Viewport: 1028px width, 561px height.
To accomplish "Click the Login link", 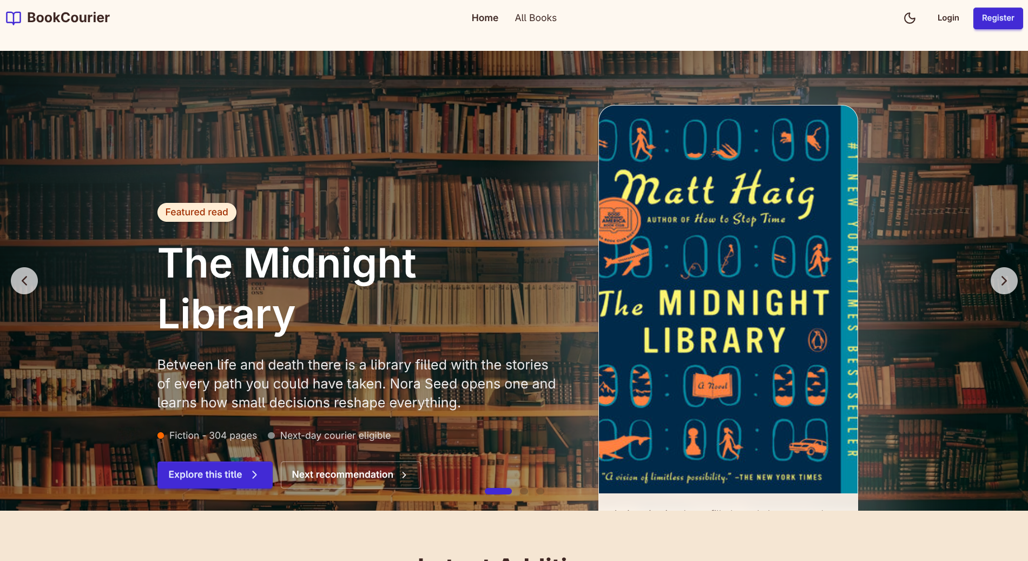I will (x=948, y=18).
